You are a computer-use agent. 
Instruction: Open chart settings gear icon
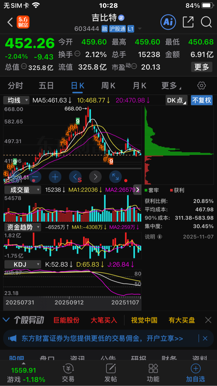[x=201, y=86]
